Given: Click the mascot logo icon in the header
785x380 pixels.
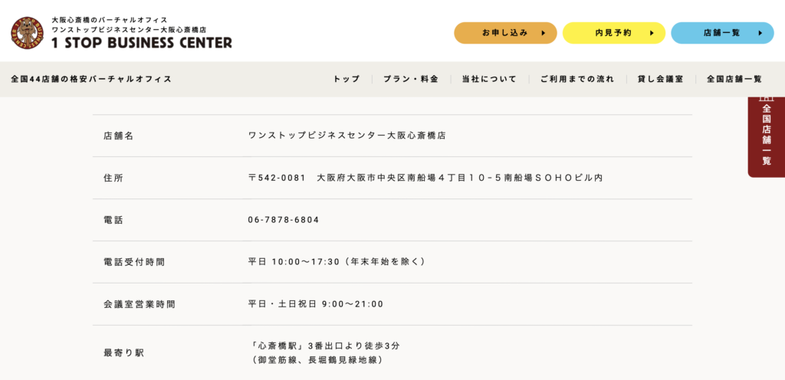Looking at the screenshot, I should tap(28, 33).
